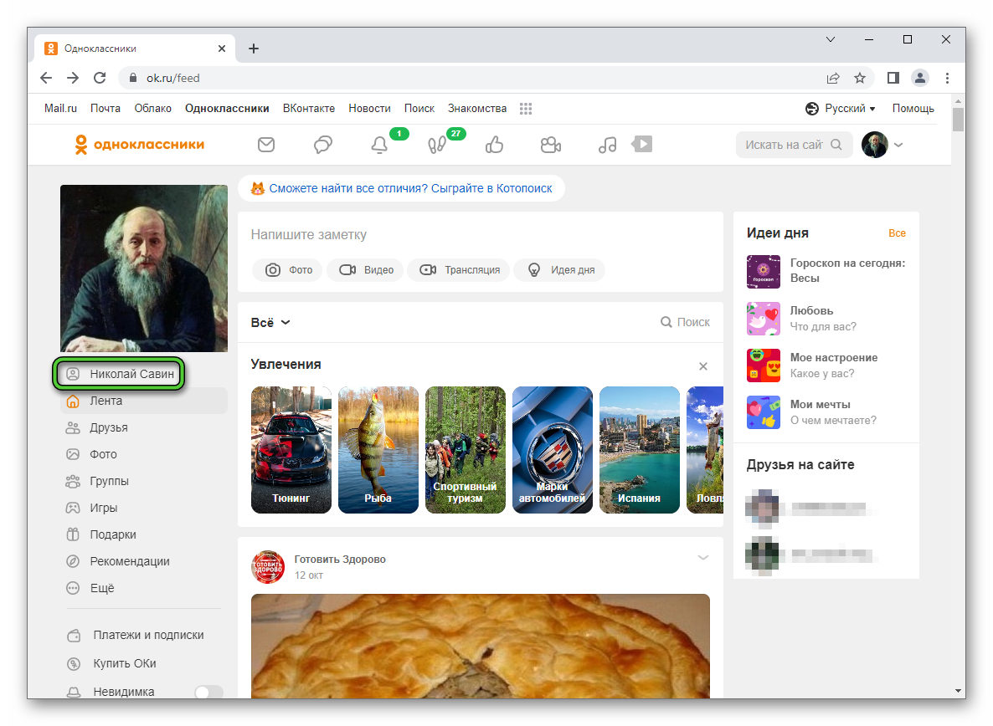993x726 pixels.
Task: Open the Mail.ru all-projects grid icon
Action: click(x=526, y=109)
